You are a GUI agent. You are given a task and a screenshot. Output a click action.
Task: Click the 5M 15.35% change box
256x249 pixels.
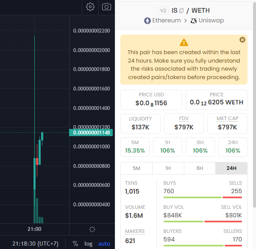135,147
